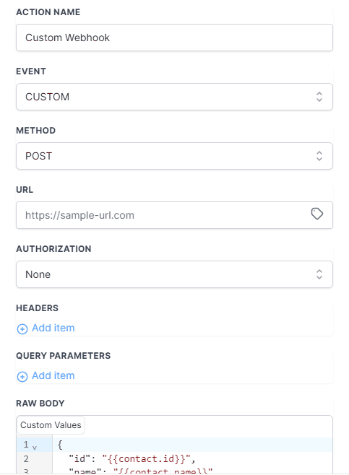The image size is (349, 475).
Task: Open the Authorization None dropdown
Action: pyautogui.click(x=174, y=274)
